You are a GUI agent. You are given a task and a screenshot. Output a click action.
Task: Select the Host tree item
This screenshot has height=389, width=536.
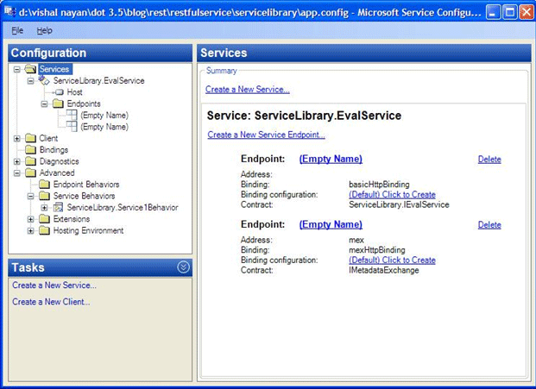74,92
